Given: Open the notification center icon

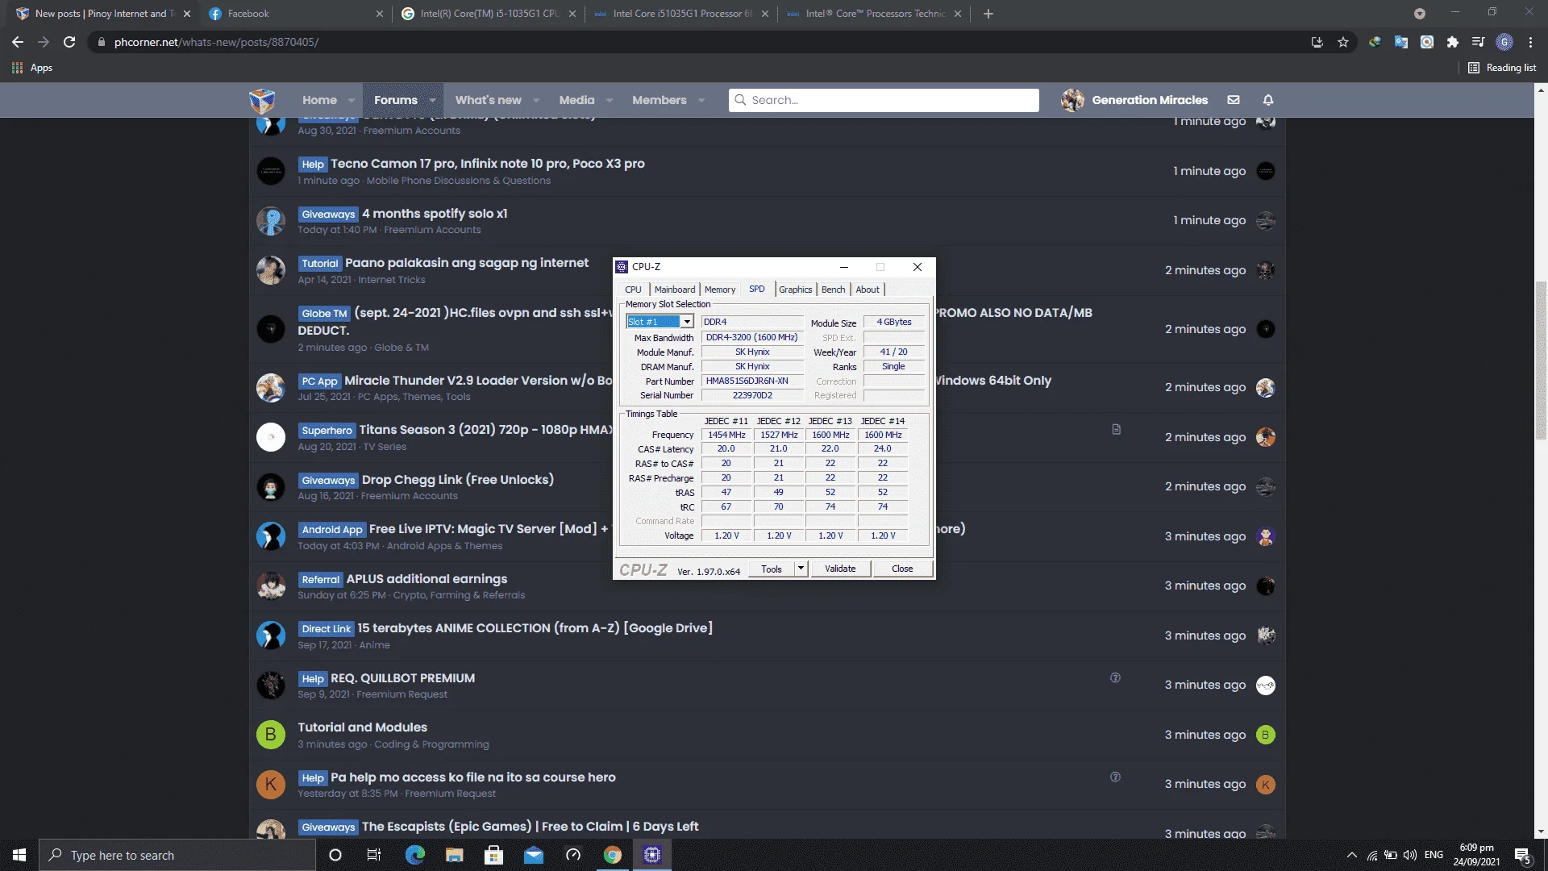Looking at the screenshot, I should pos(1522,856).
